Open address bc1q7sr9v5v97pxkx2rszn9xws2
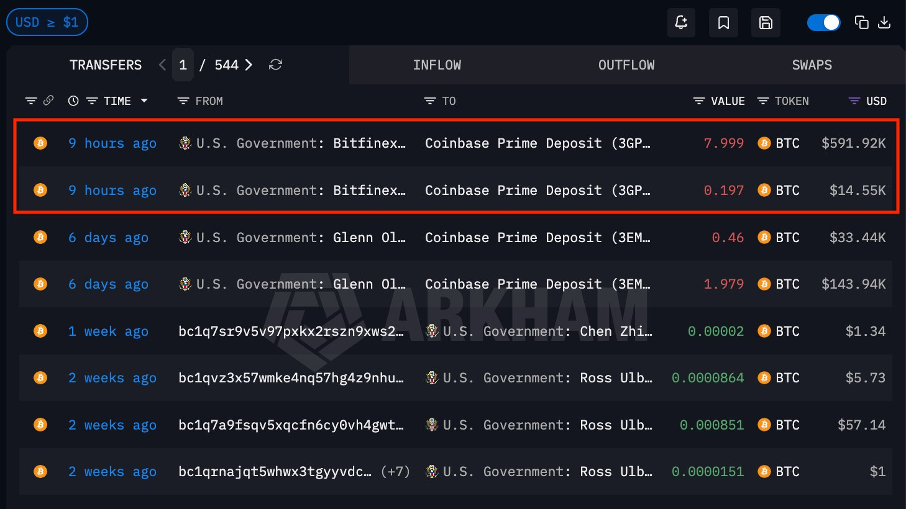This screenshot has height=509, width=906. (x=291, y=331)
